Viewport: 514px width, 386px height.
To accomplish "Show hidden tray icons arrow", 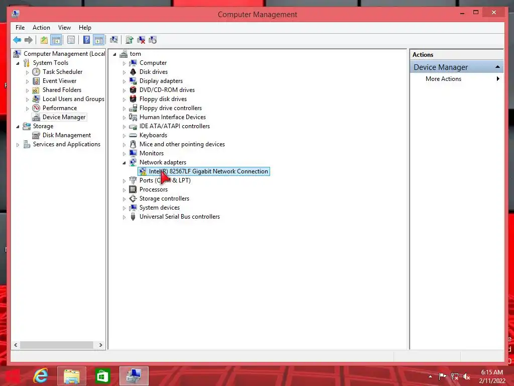I will (x=430, y=376).
